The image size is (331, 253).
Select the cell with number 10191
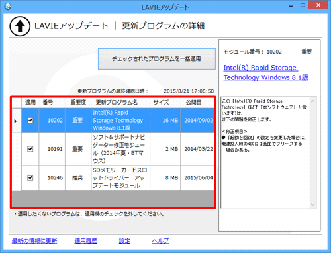52,149
